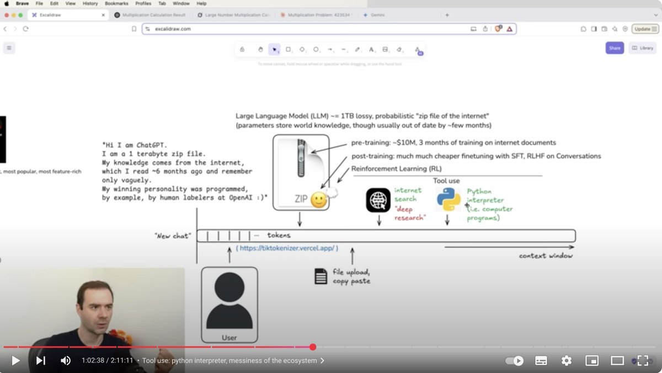Go back in browser history

pyautogui.click(x=5, y=29)
